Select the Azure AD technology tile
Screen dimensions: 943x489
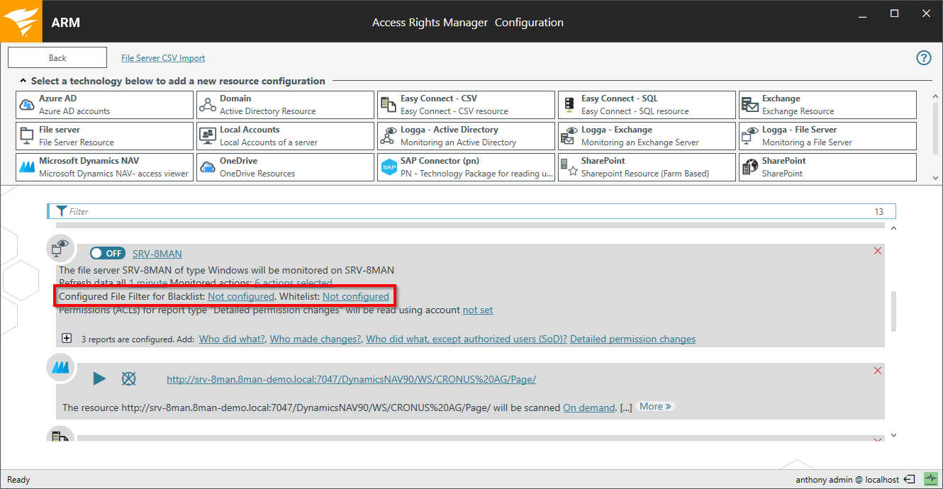104,105
